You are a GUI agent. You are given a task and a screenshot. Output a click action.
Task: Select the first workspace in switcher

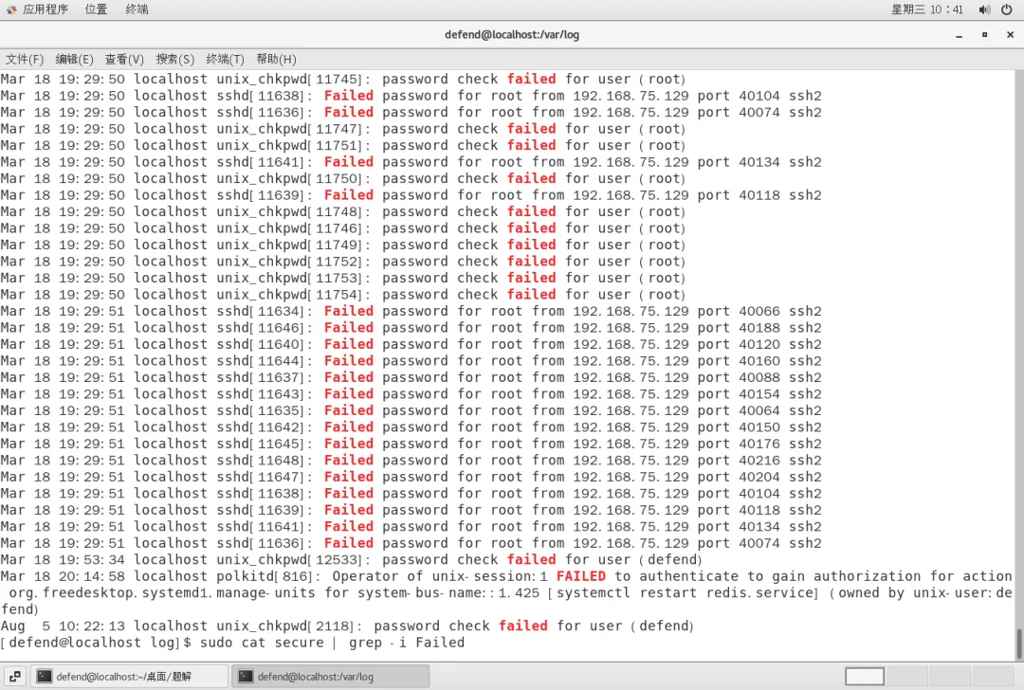pos(865,677)
